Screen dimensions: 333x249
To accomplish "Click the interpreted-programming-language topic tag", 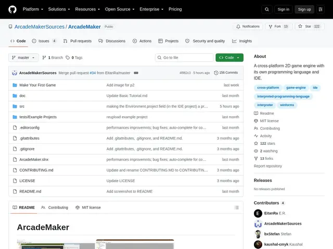I will [283, 96].
